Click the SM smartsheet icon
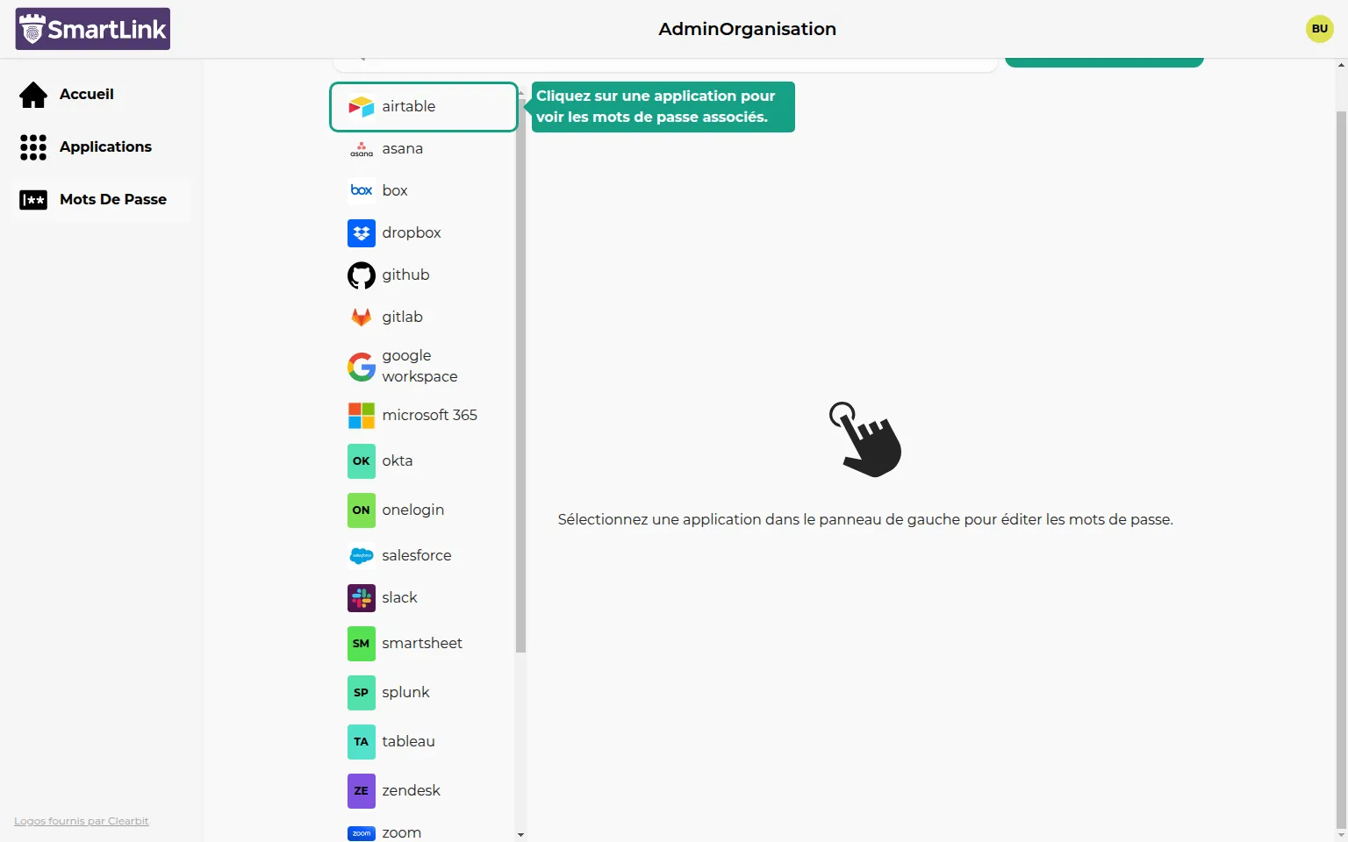1348x842 pixels. (x=362, y=644)
